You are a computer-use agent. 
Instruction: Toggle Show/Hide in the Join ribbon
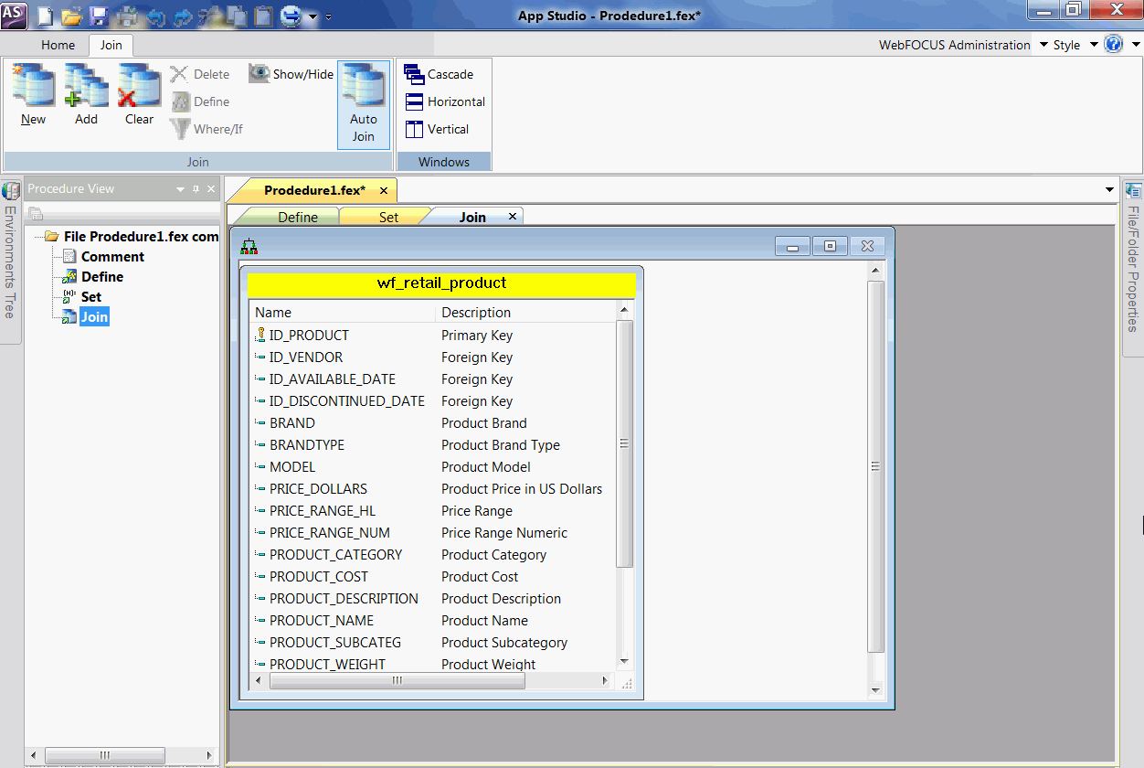coord(292,74)
